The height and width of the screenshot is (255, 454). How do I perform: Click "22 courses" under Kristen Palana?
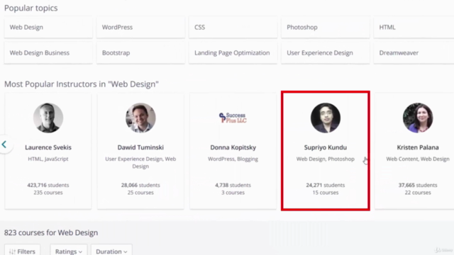[x=418, y=193]
